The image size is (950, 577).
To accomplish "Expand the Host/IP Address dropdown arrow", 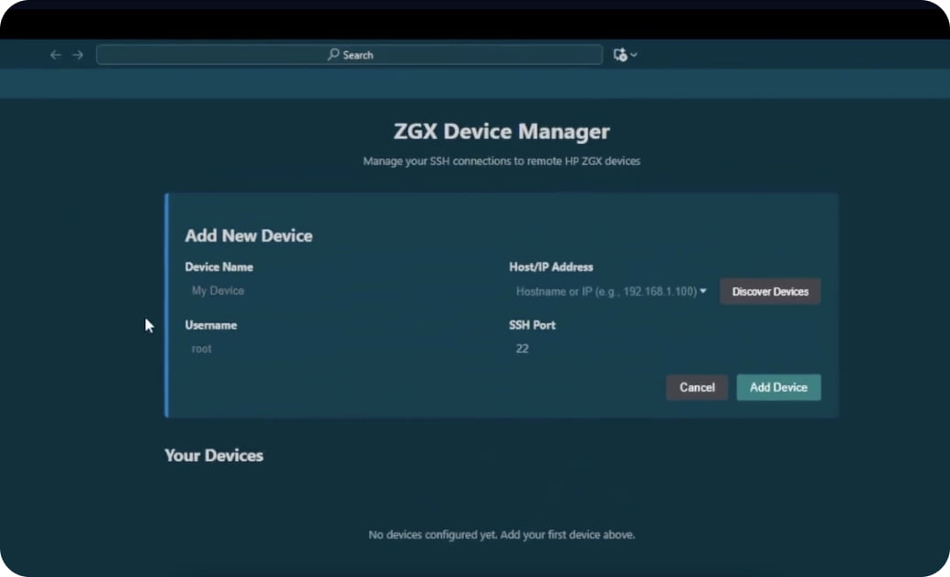I will 702,291.
